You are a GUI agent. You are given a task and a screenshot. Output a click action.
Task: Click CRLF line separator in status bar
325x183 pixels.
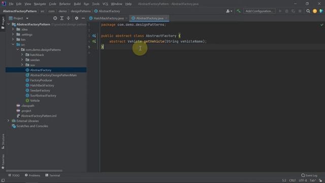pos(292,180)
